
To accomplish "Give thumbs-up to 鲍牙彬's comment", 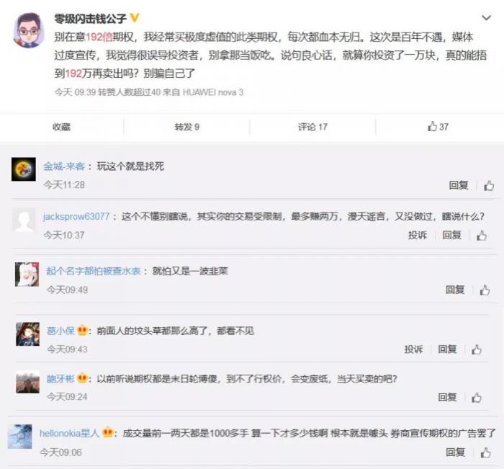I will click(x=477, y=397).
